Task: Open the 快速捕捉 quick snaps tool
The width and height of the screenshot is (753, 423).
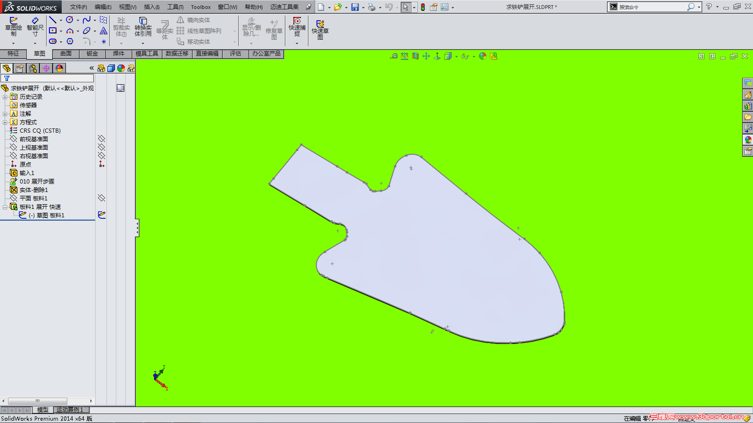Action: pos(297,27)
